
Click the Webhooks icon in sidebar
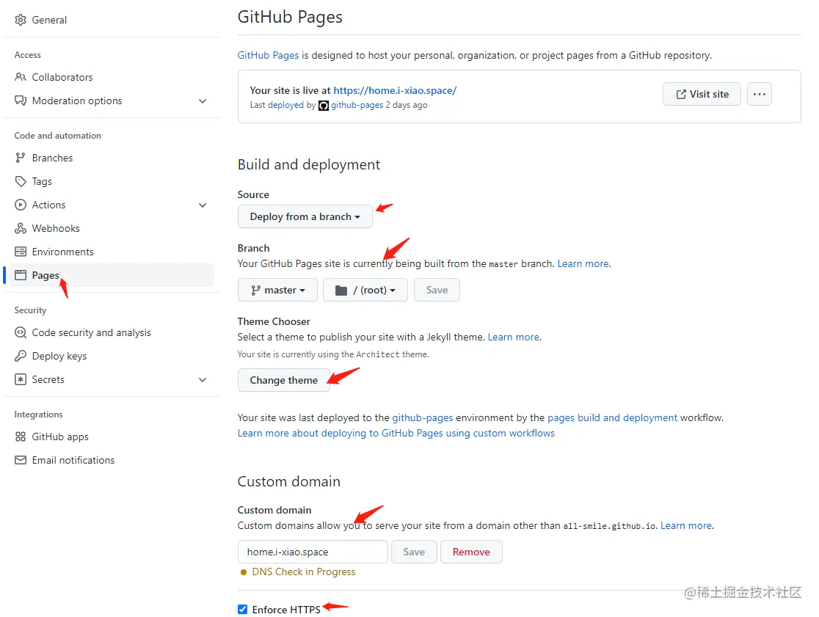(21, 228)
